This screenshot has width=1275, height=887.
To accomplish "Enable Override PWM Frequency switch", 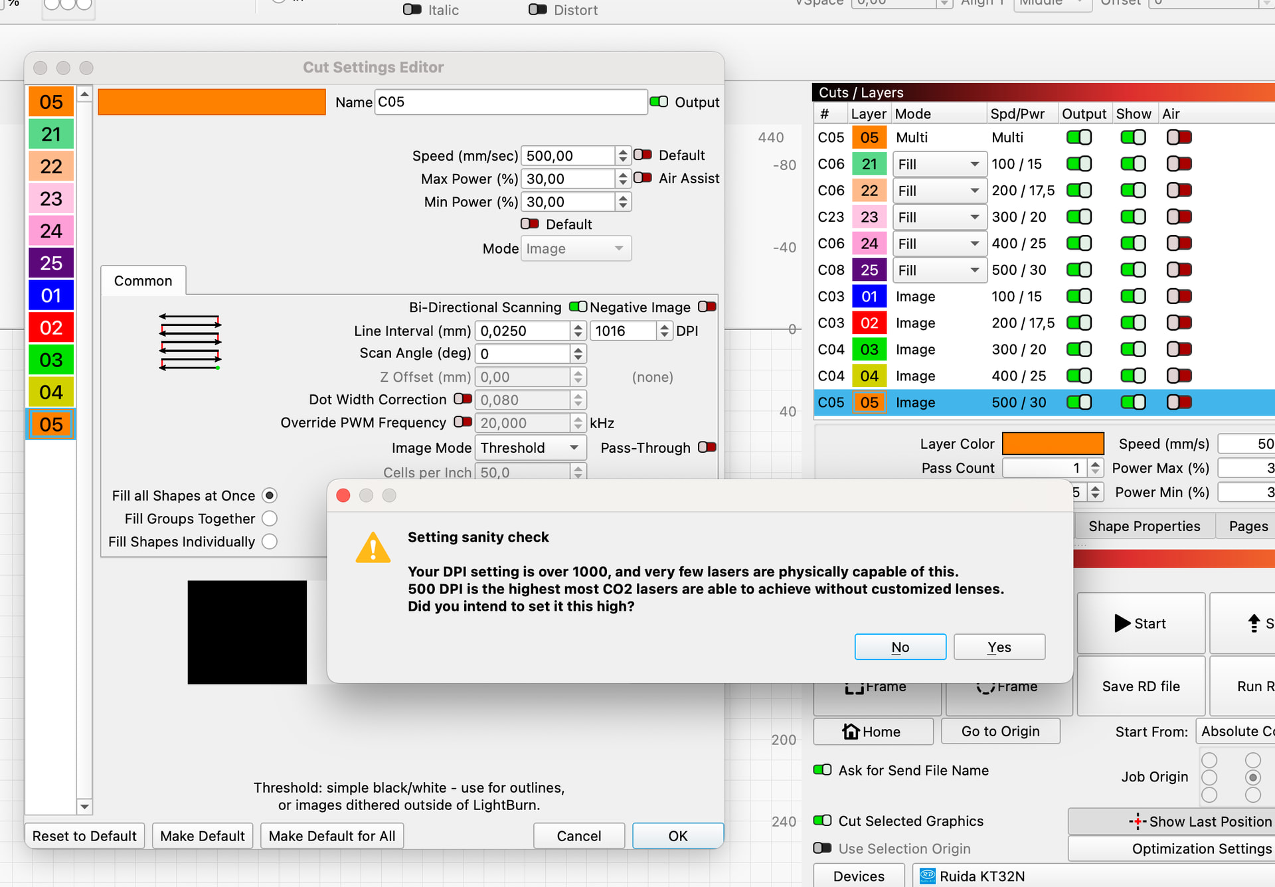I will click(x=463, y=422).
